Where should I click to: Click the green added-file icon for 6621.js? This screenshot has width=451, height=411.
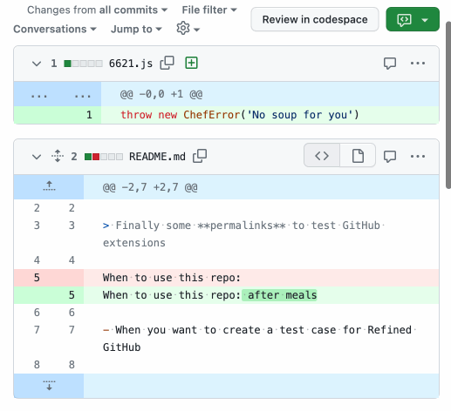point(191,63)
